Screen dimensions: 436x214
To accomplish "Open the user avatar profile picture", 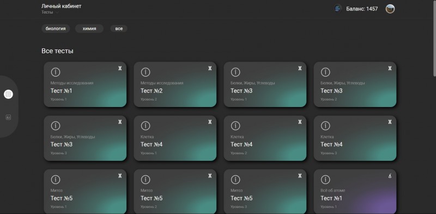I will click(x=390, y=9).
